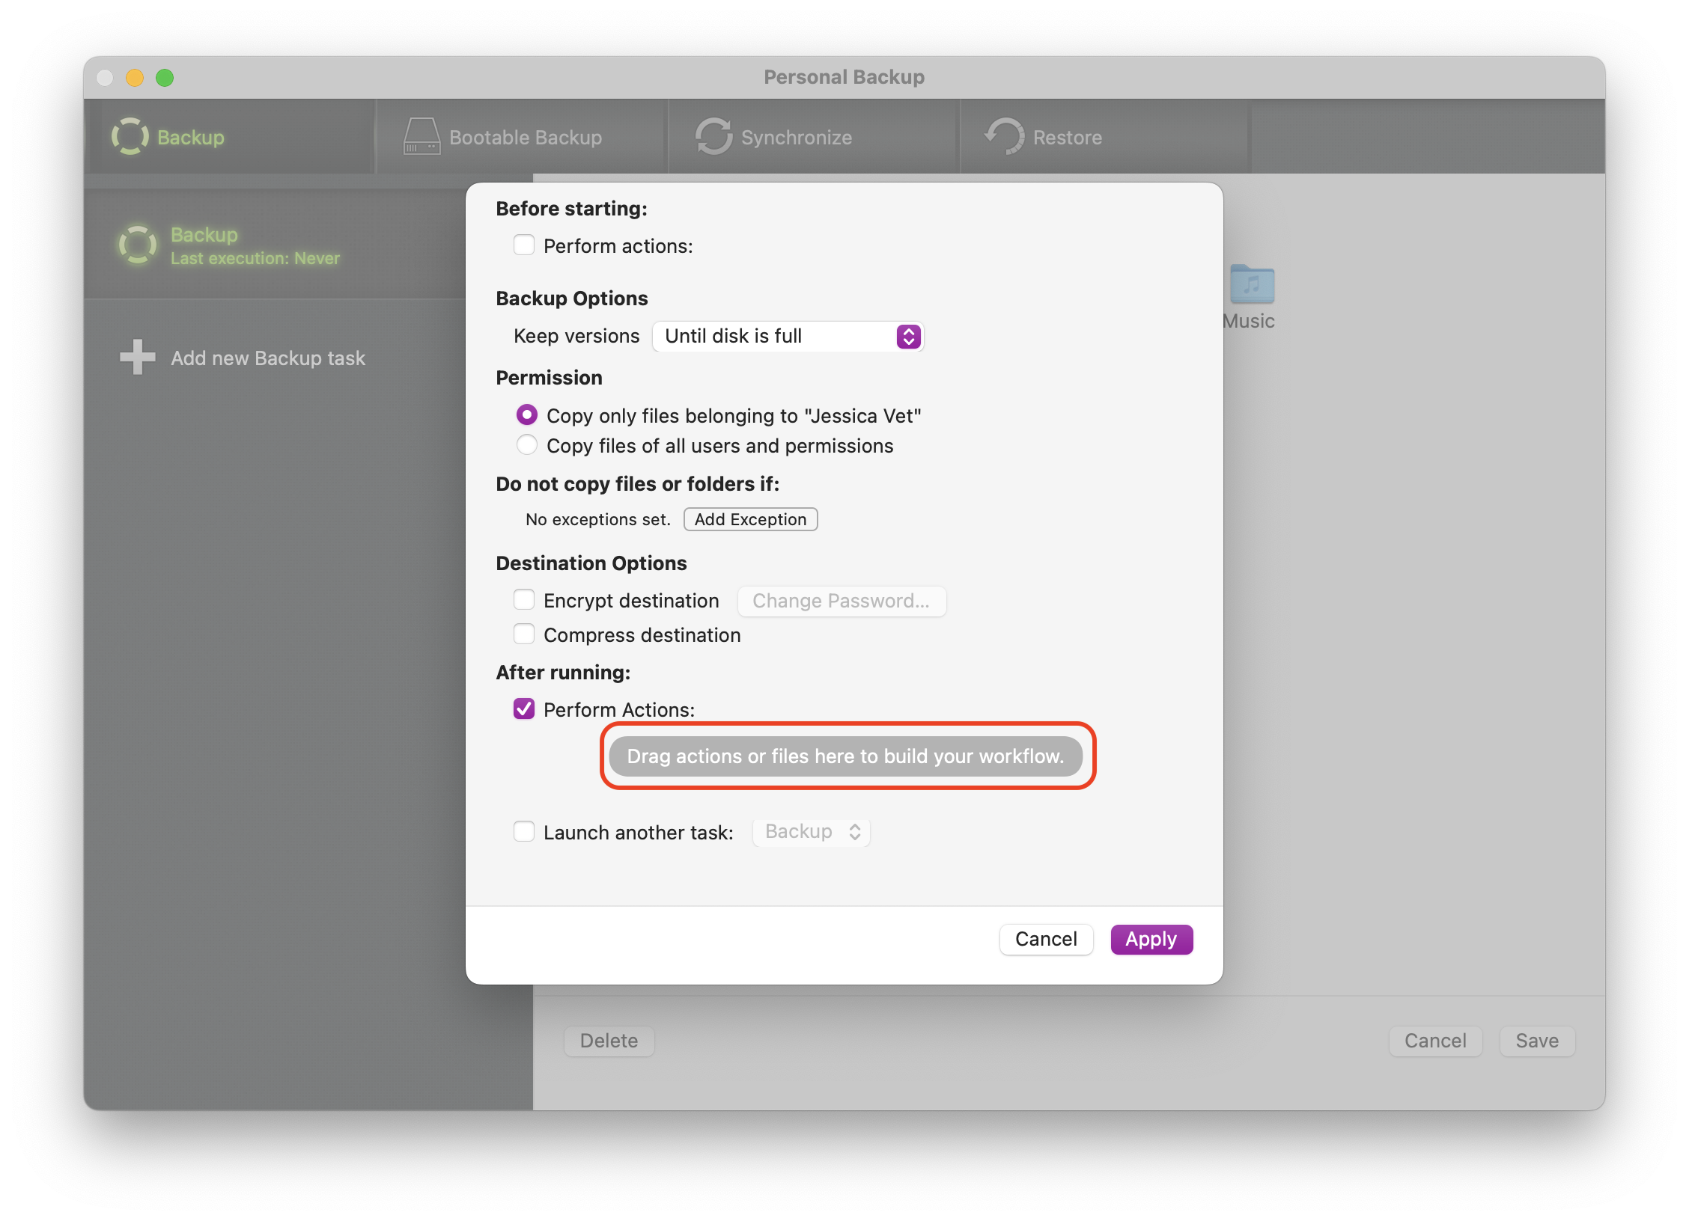1689x1221 pixels.
Task: Select the Backup task in sidebar
Action: (x=274, y=245)
